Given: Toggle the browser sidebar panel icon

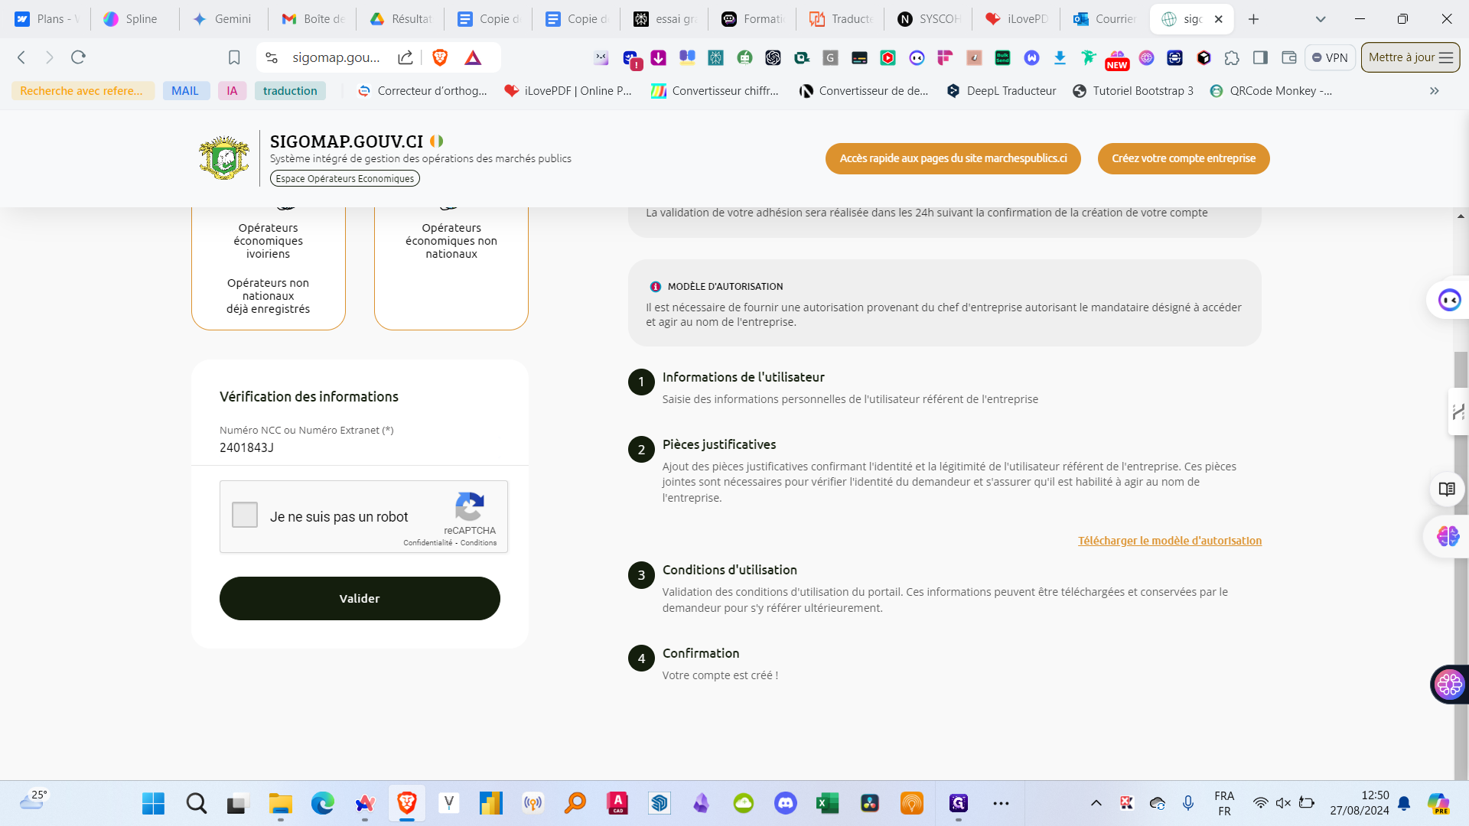Looking at the screenshot, I should (1260, 57).
